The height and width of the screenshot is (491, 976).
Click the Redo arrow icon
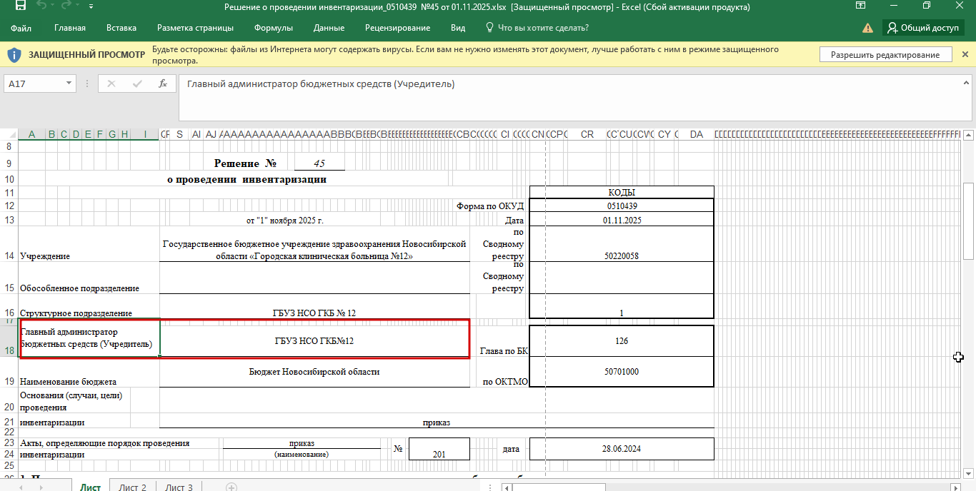[67, 6]
